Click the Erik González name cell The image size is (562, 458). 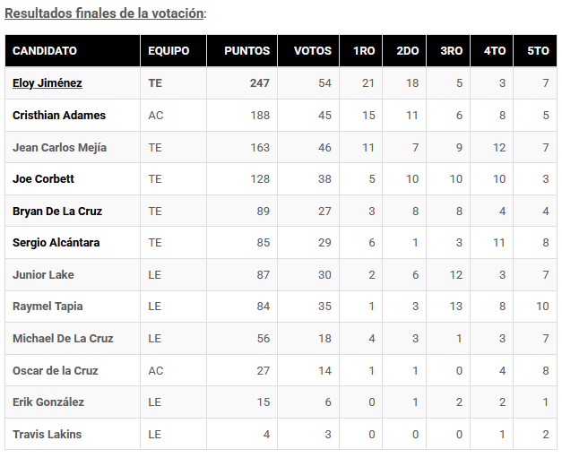[x=48, y=402]
